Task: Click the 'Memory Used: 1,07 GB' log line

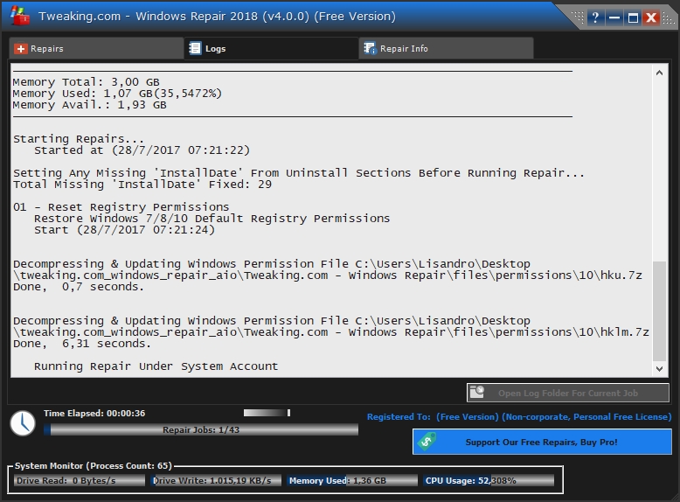Action: pyautogui.click(x=117, y=94)
